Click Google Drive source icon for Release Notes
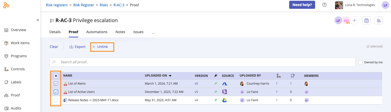The image size is (391, 112). click(x=224, y=100)
